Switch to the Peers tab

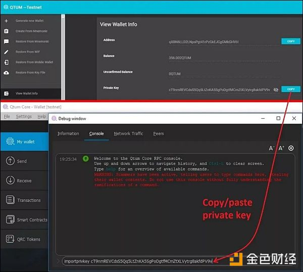(159, 133)
